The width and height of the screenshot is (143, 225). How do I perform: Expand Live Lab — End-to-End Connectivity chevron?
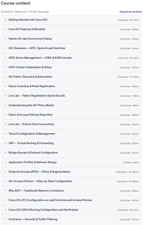(x=5, y=124)
